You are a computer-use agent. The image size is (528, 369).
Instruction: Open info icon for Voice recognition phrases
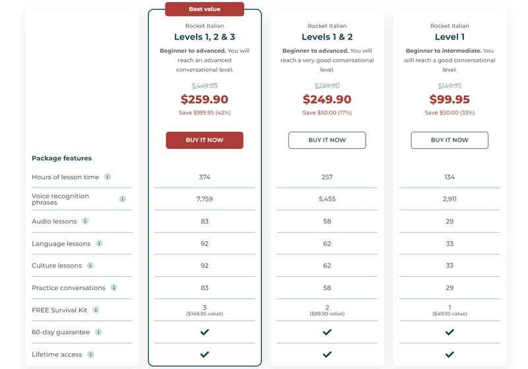123,199
